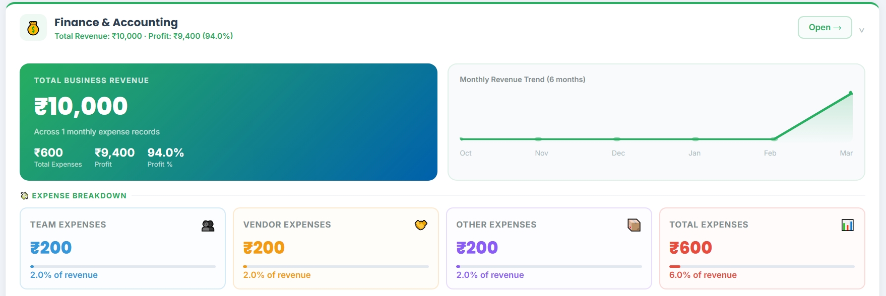Click the ₹600 value in green revenue card

(x=48, y=153)
